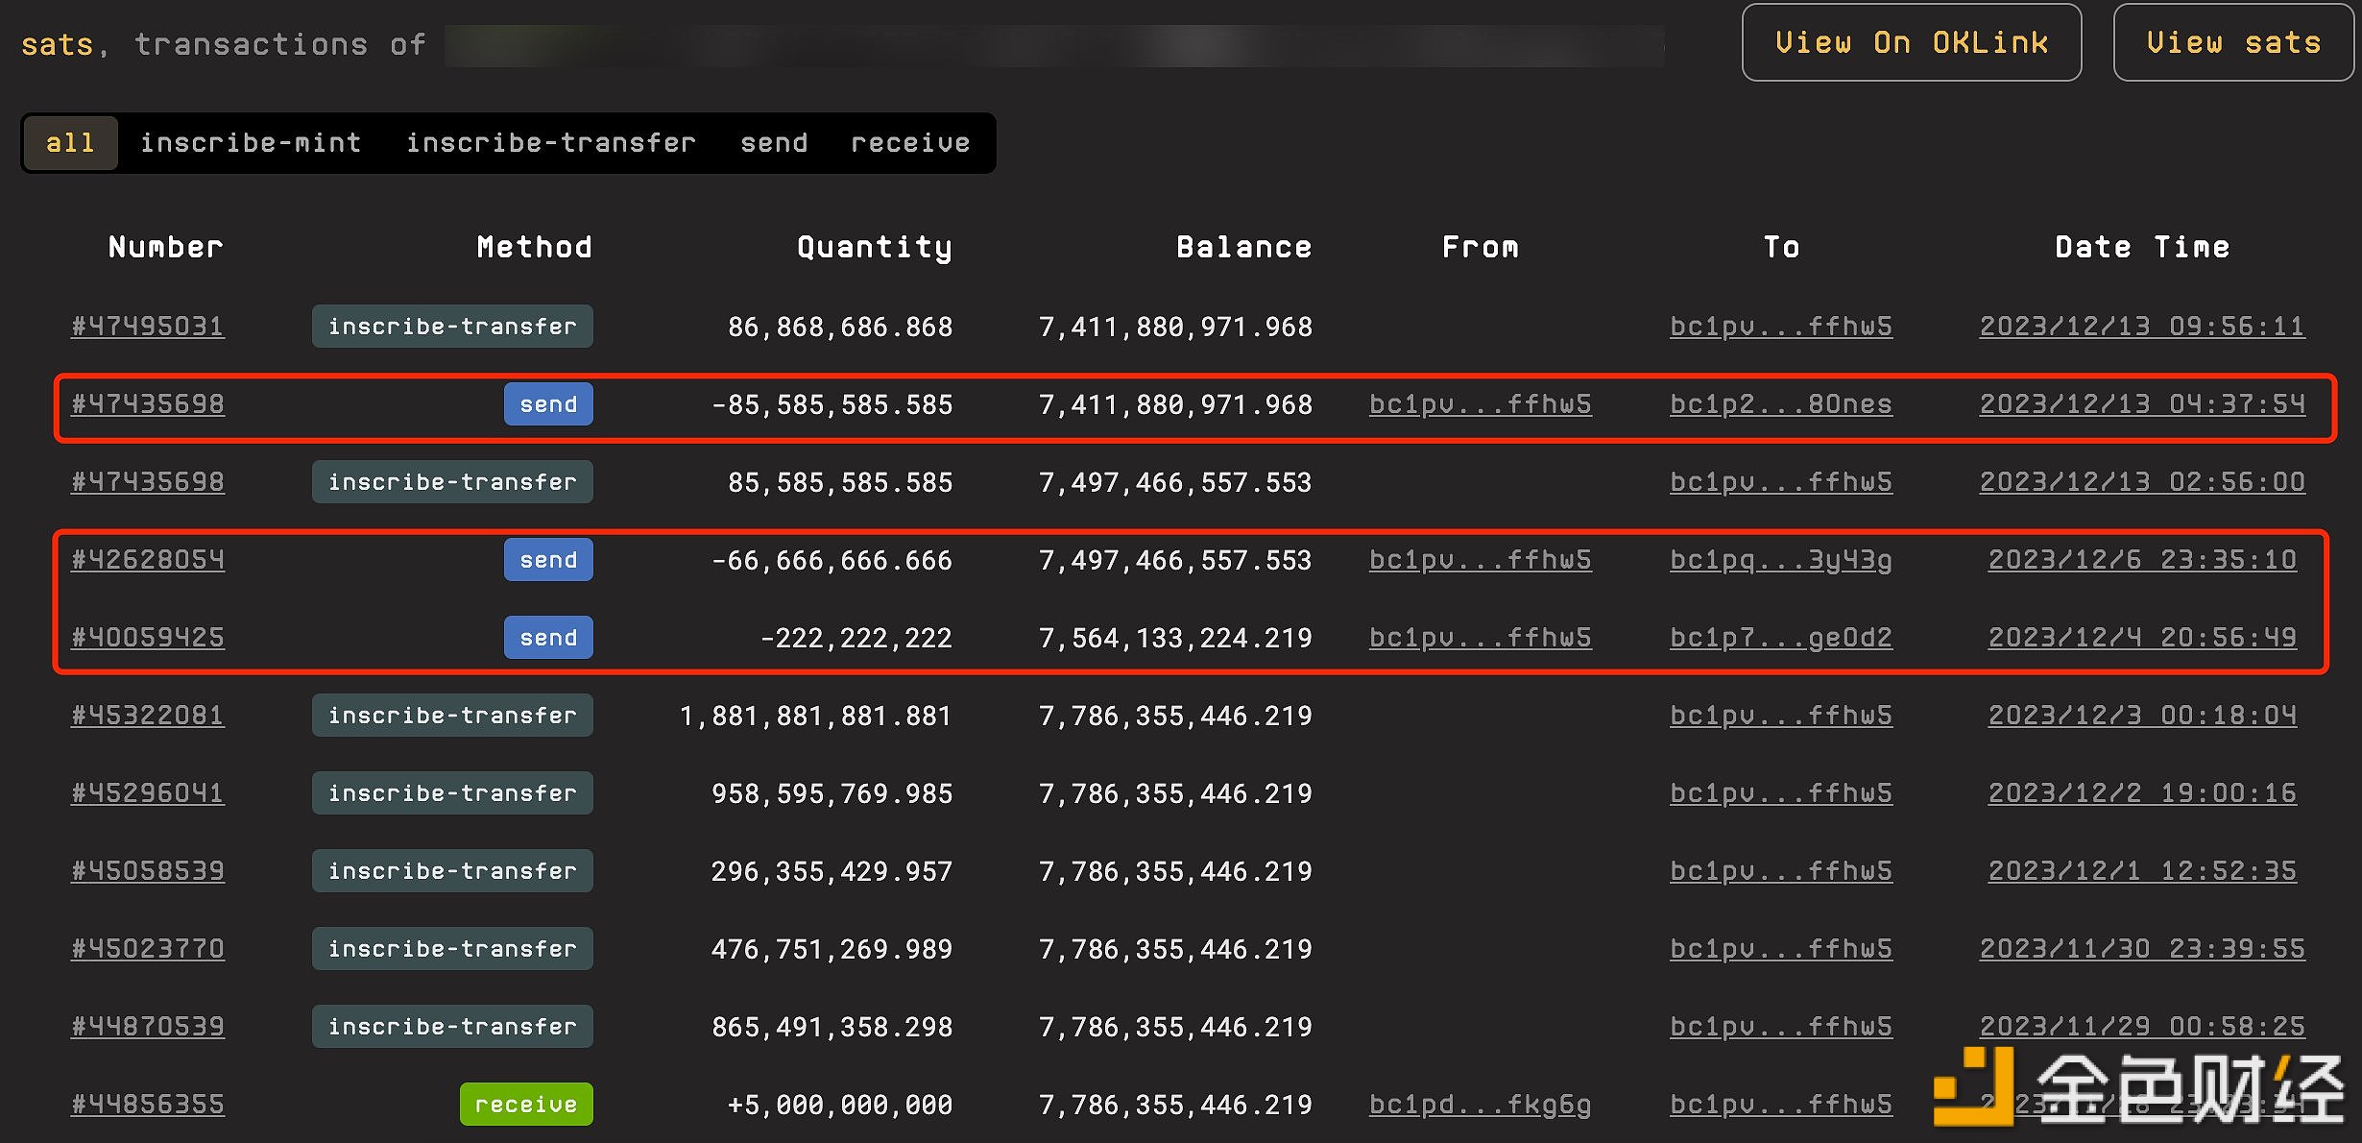Screen dimensions: 2362x1143
Task: Switch to the inscribe-transfer filter tab
Action: click(551, 143)
